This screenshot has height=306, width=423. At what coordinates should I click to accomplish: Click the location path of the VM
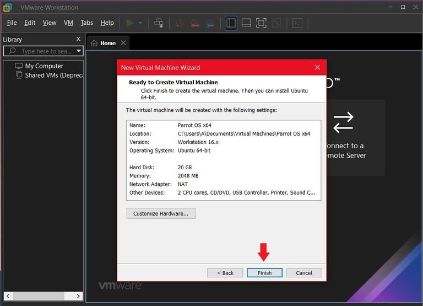pyautogui.click(x=244, y=133)
